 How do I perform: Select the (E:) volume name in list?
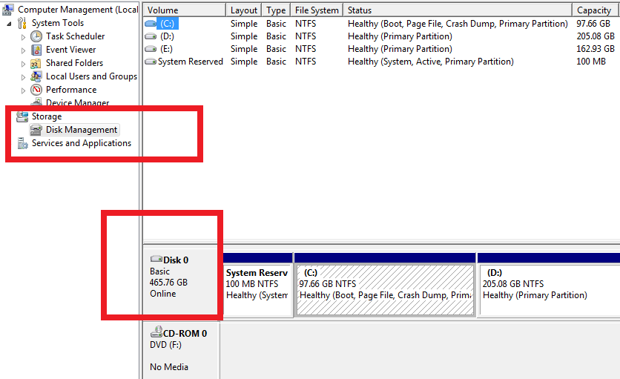[x=166, y=49]
